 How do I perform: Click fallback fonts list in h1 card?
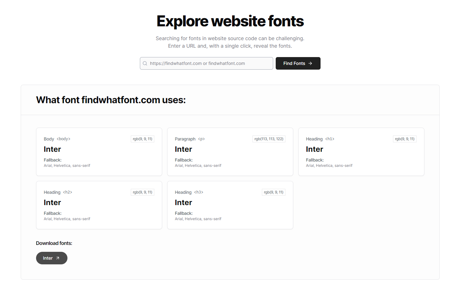pos(329,166)
